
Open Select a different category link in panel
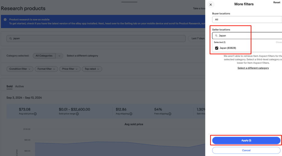point(253,68)
